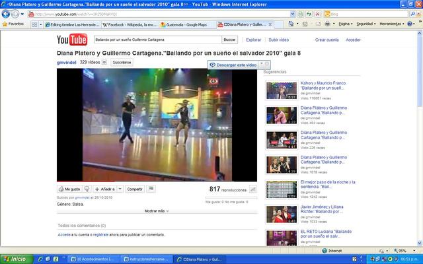Open El mejor paso de la noche thumbnail
The width and height of the screenshot is (423, 264).
tap(282, 189)
